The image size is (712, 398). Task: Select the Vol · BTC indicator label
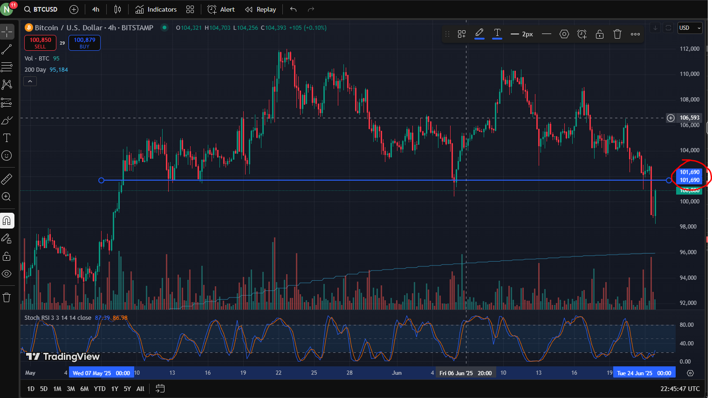point(37,59)
